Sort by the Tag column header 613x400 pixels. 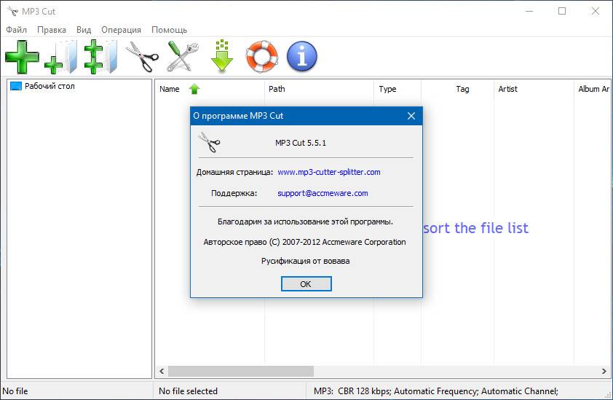[462, 89]
